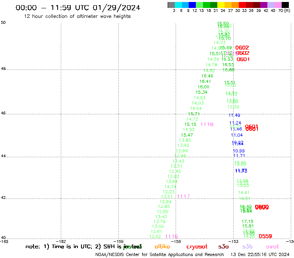Click the wave height value '16.46'
The image size is (294, 258).
click(x=207, y=76)
